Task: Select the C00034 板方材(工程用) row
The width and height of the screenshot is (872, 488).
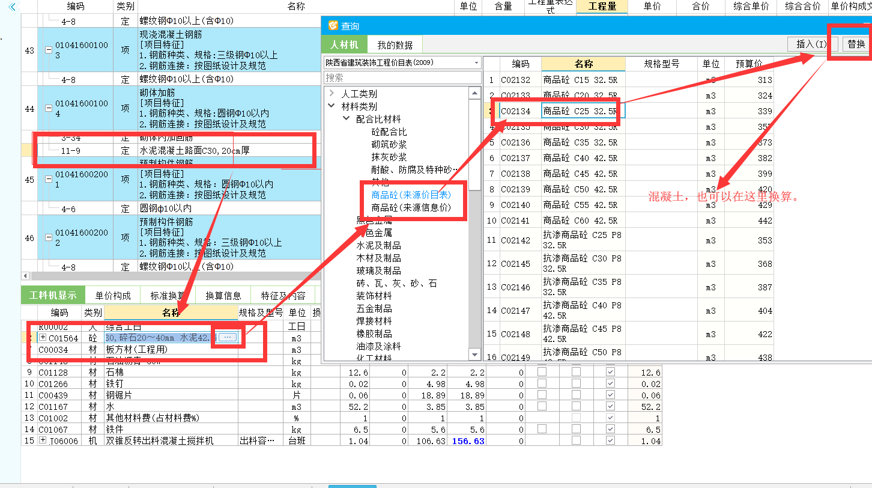Action: [x=171, y=349]
